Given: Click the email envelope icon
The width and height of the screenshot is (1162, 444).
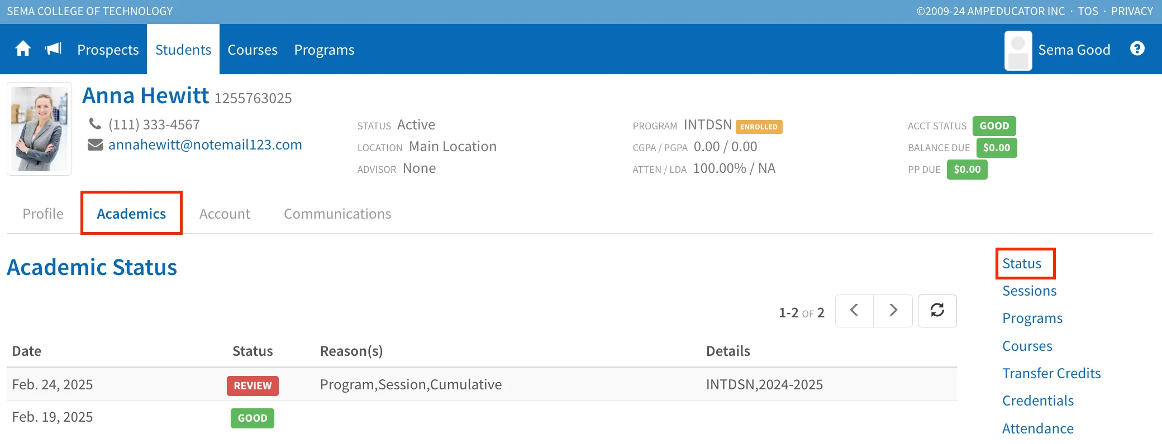Looking at the screenshot, I should 96,145.
